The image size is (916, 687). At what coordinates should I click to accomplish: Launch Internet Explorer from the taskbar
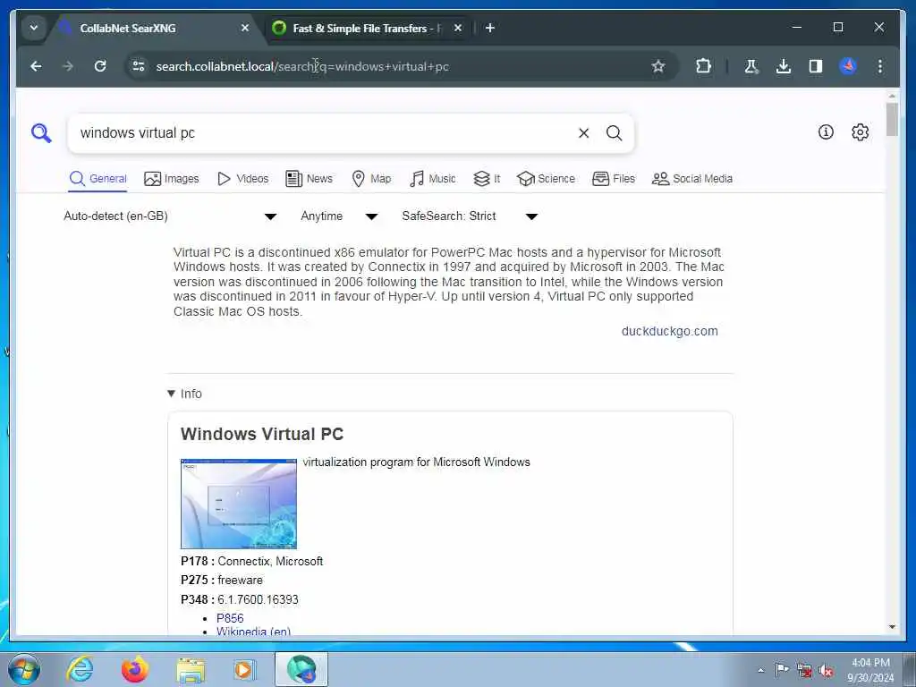tap(80, 669)
